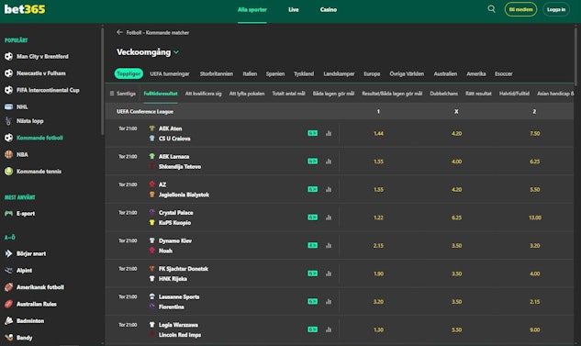
Task: Open Newcastle v Fulham link
Action: pos(40,73)
